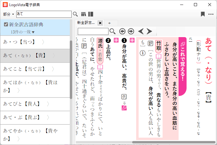Viewport: 217px width, 145px height.
Task: Click the results list vertical scrollbar
Action: coord(71,70)
